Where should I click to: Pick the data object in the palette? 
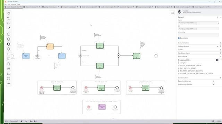click(9, 64)
